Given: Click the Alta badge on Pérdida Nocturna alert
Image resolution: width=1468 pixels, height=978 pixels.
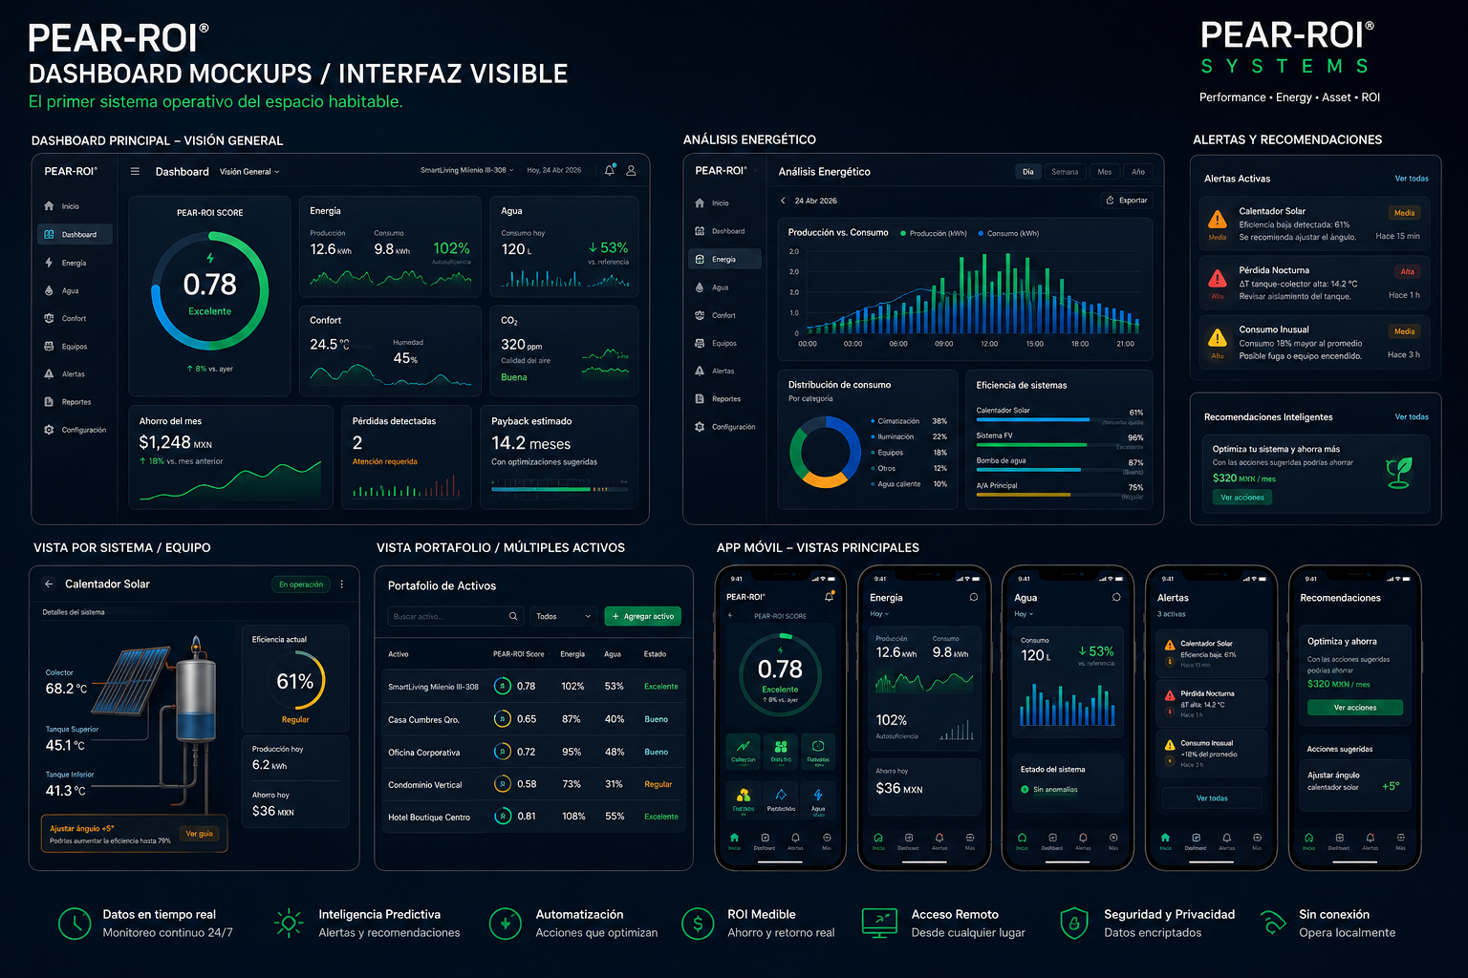Looking at the screenshot, I should click(x=1407, y=271).
